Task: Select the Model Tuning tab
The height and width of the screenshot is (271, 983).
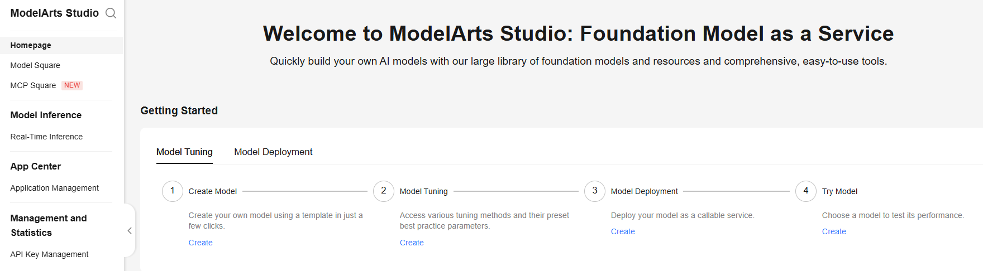Action: [184, 152]
